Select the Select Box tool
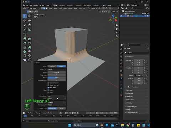Viewport: 171px width, 128px height. point(25,16)
